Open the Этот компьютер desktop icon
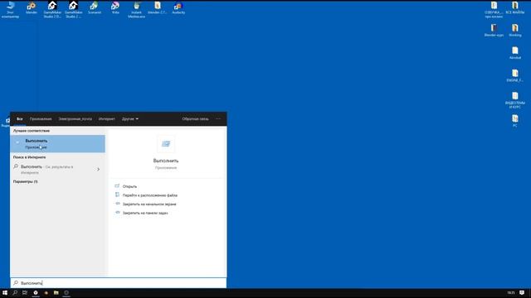 (x=10, y=9)
